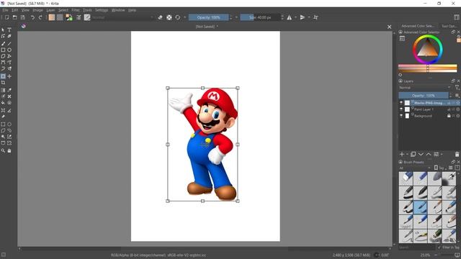Image resolution: width=461 pixels, height=259 pixels.
Task: Open the layer blend mode Normal dropdown
Action: click(x=425, y=88)
